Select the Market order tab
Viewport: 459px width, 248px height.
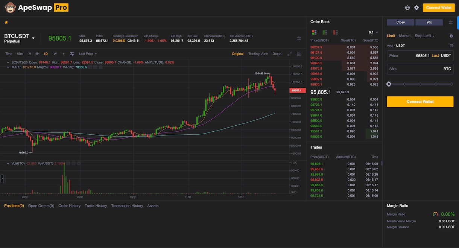coord(405,36)
